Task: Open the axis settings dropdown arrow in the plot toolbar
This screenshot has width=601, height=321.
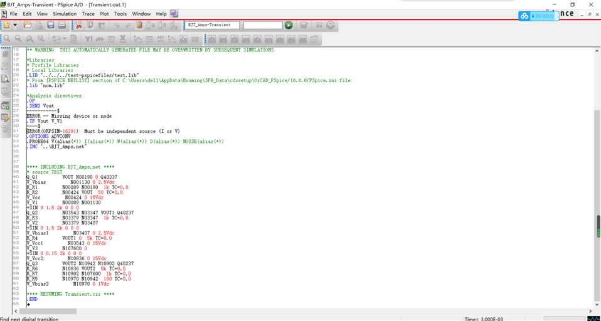Action: coord(65,39)
